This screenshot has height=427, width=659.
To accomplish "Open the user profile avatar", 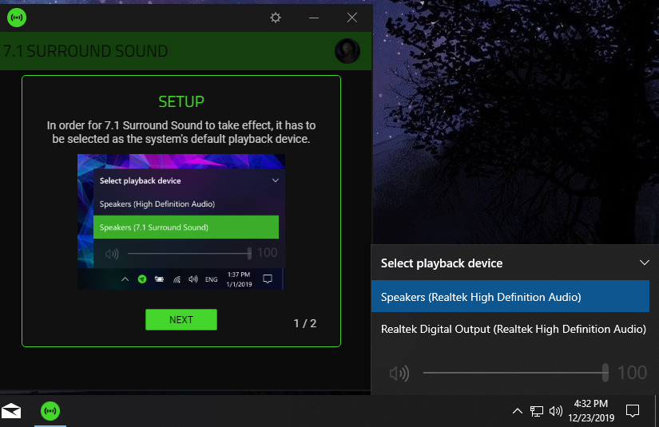I will coord(347,51).
